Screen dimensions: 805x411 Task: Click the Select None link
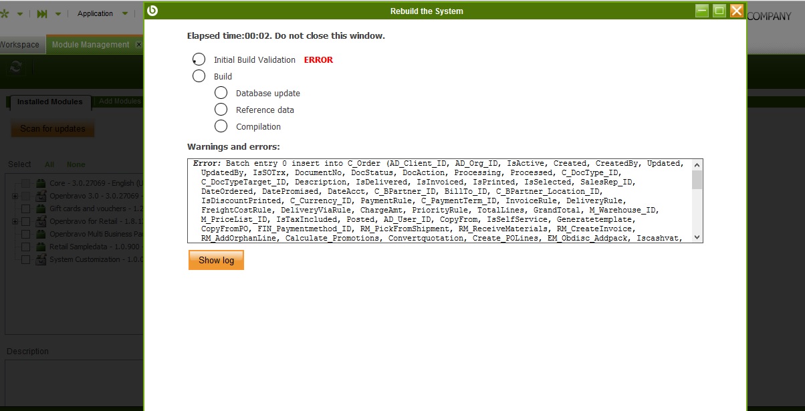click(x=76, y=164)
